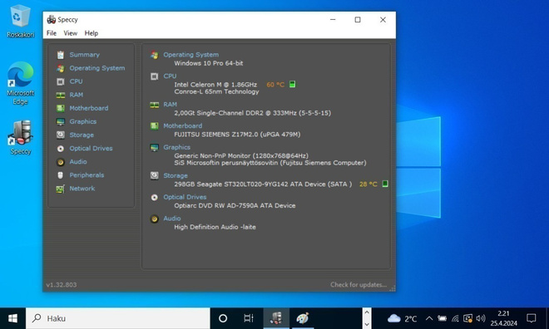Click the Peripherals mouse icon in sidebar
Screen dimensions: 549x329
click(61, 175)
